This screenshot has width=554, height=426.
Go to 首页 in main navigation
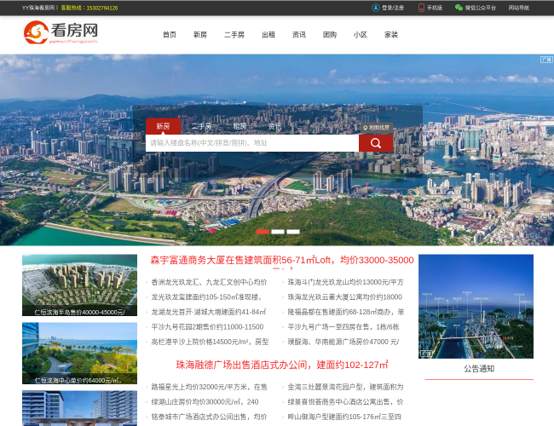170,35
